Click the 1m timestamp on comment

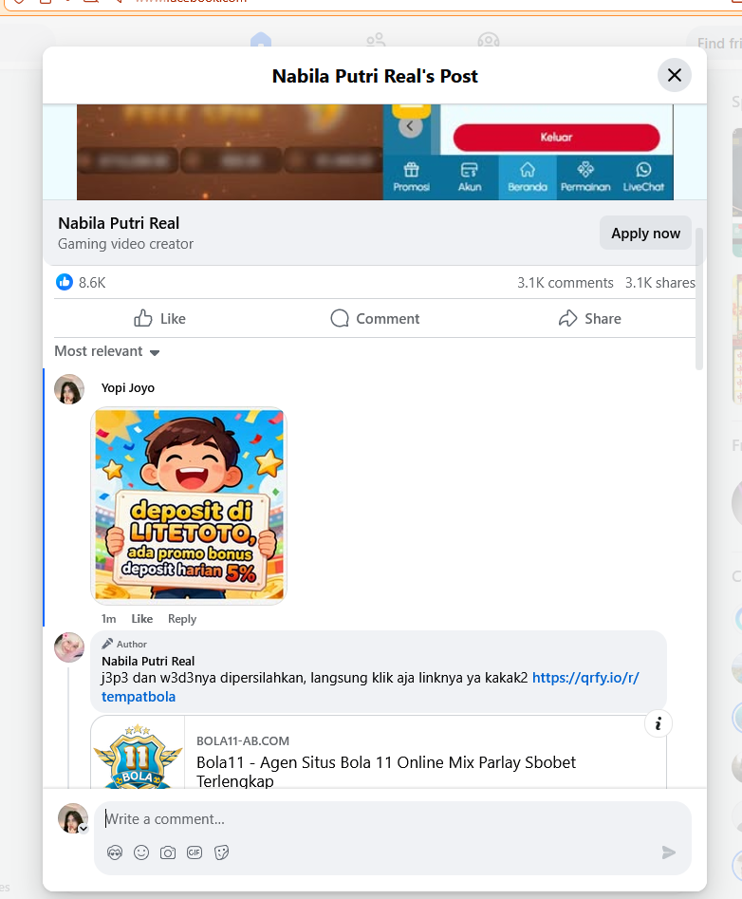point(108,619)
